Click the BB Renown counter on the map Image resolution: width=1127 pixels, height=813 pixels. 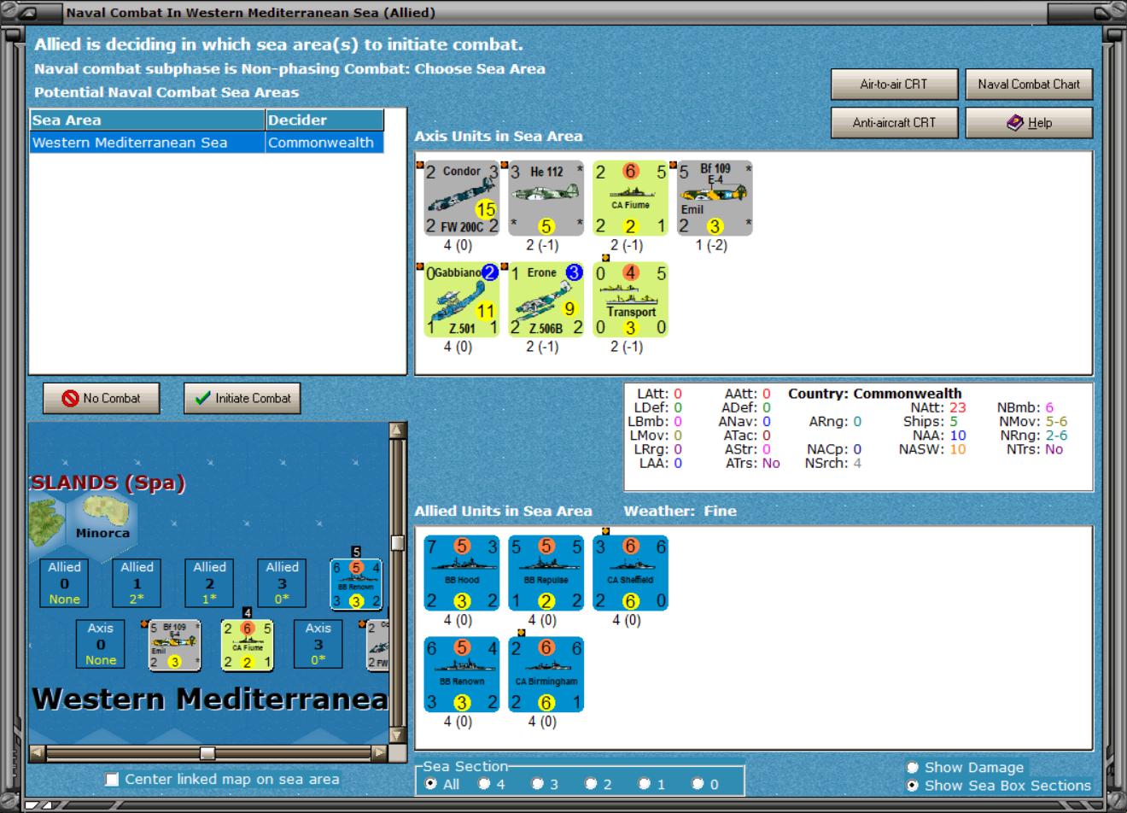point(356,584)
